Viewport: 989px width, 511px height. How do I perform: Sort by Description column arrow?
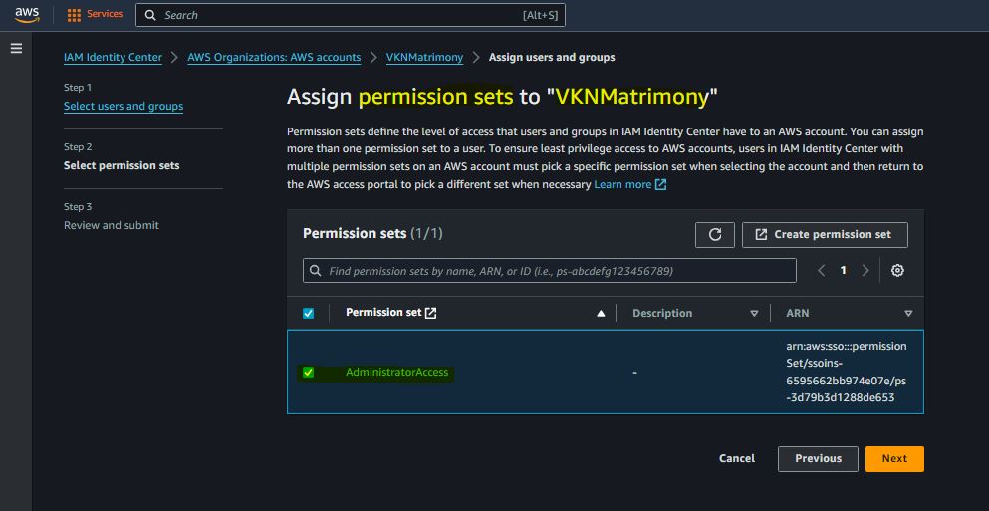click(x=754, y=313)
